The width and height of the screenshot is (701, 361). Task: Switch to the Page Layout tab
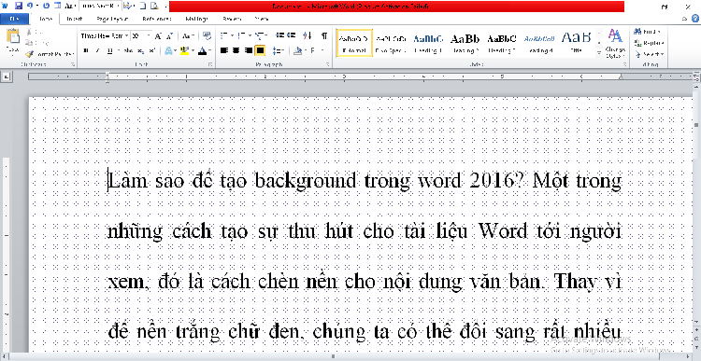pyautogui.click(x=113, y=19)
